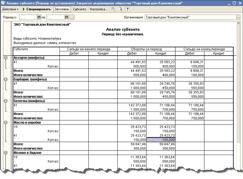Click the Сальдо на конец периода column header
This screenshot has height=179, width=243.
pos(204,49)
